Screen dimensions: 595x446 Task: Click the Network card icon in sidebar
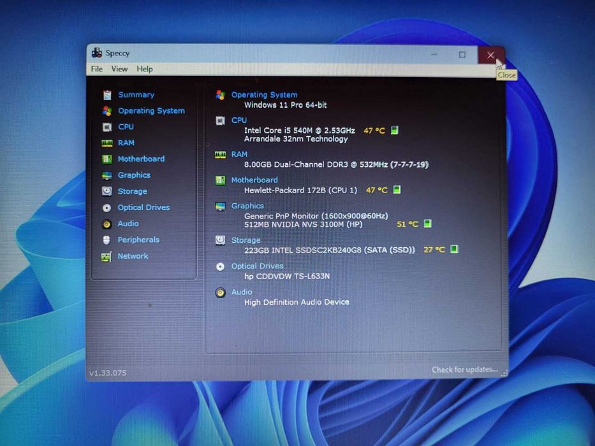(x=107, y=257)
